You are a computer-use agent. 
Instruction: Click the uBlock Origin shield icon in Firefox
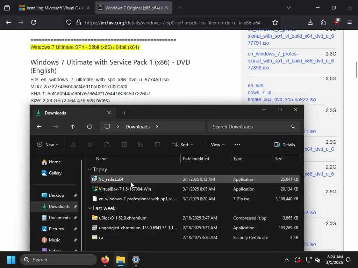coord(336,22)
